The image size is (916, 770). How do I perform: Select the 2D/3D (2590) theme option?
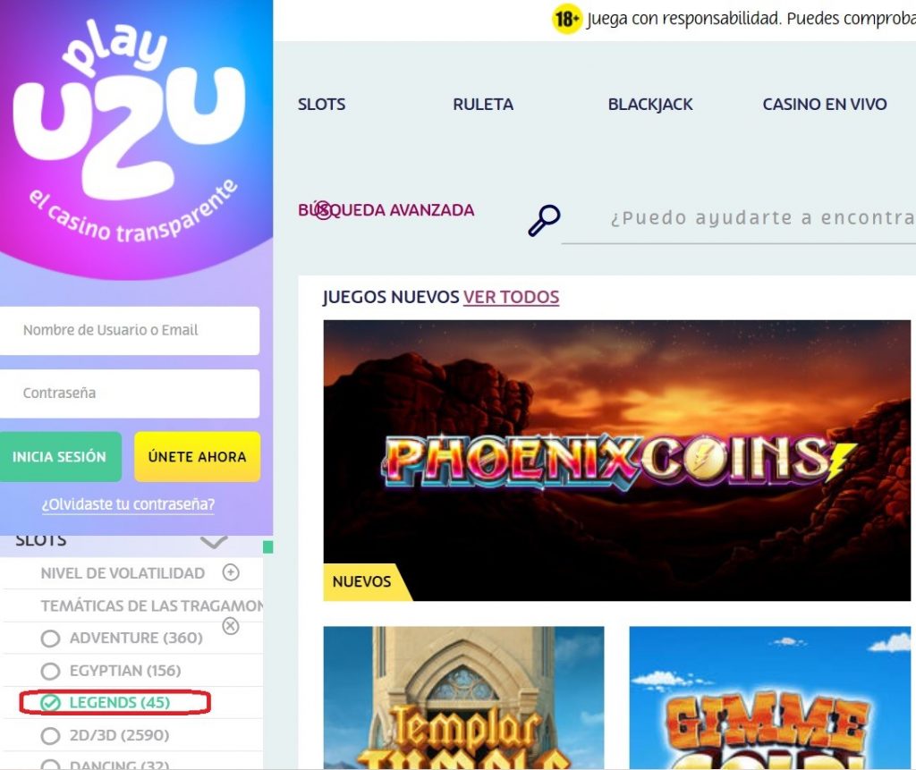tap(106, 735)
